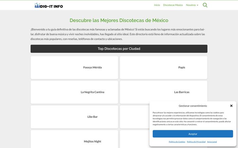
Task: Click the Bienvenido intro paragraph
Action: coord(118,34)
